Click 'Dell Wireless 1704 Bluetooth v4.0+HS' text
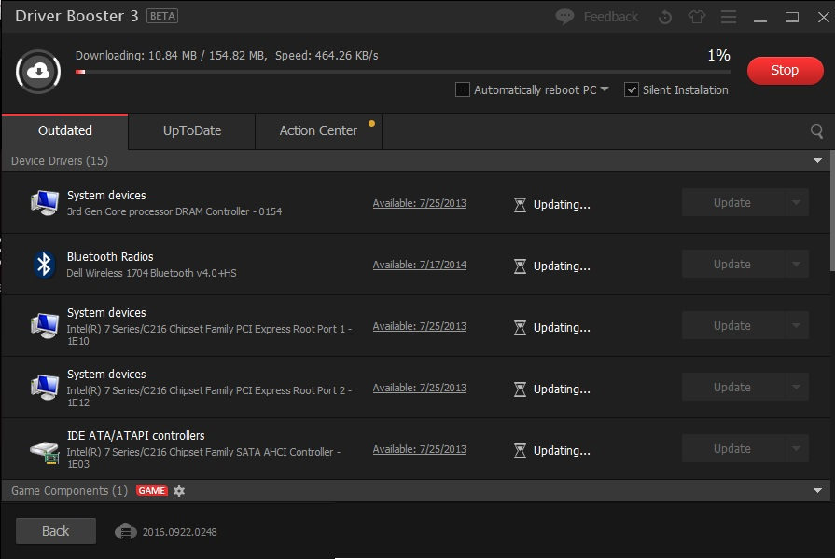 151,273
